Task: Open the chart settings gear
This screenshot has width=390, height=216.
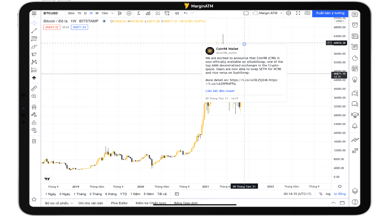Action: pos(289,13)
